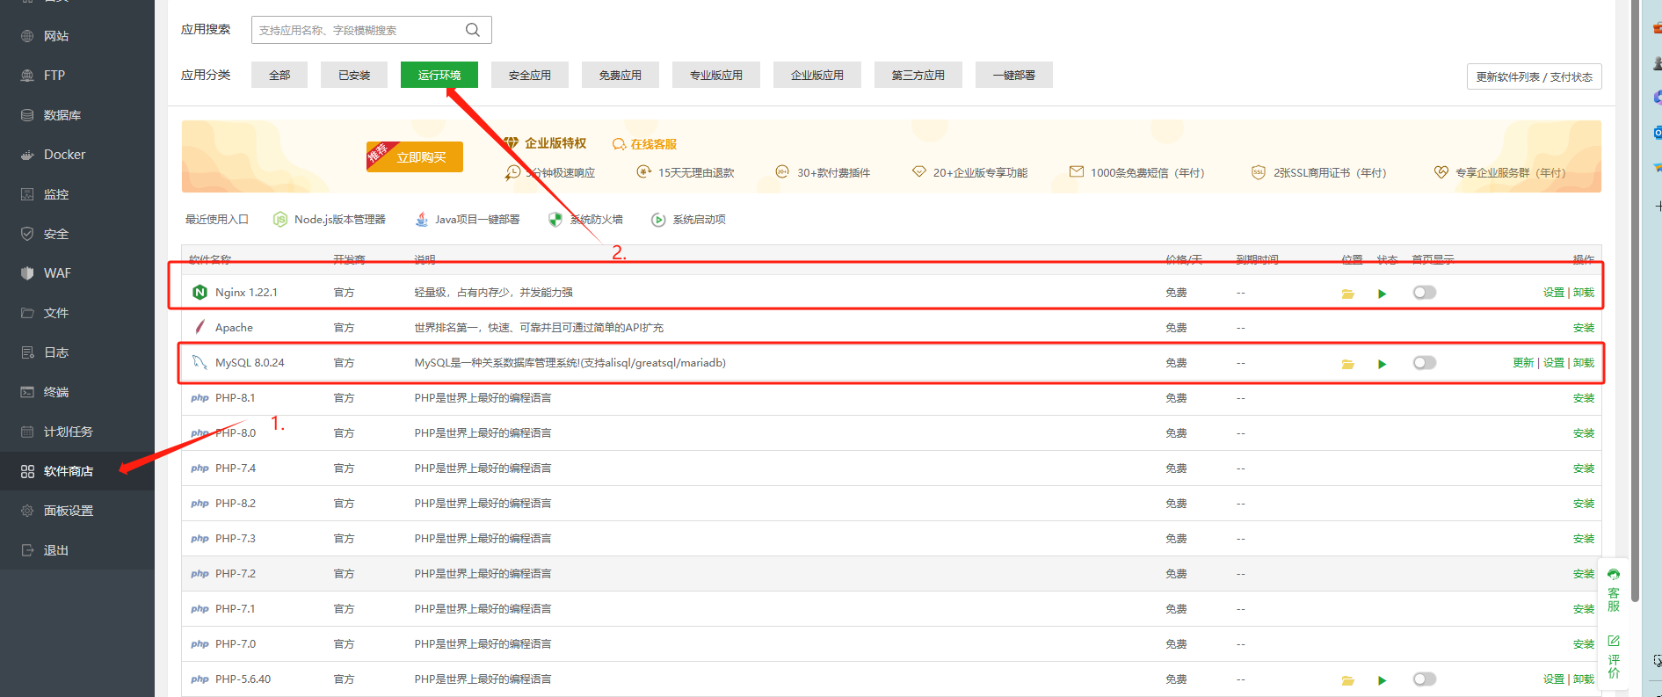Open 监控 sidebar item
This screenshot has width=1662, height=697.
pyautogui.click(x=56, y=194)
